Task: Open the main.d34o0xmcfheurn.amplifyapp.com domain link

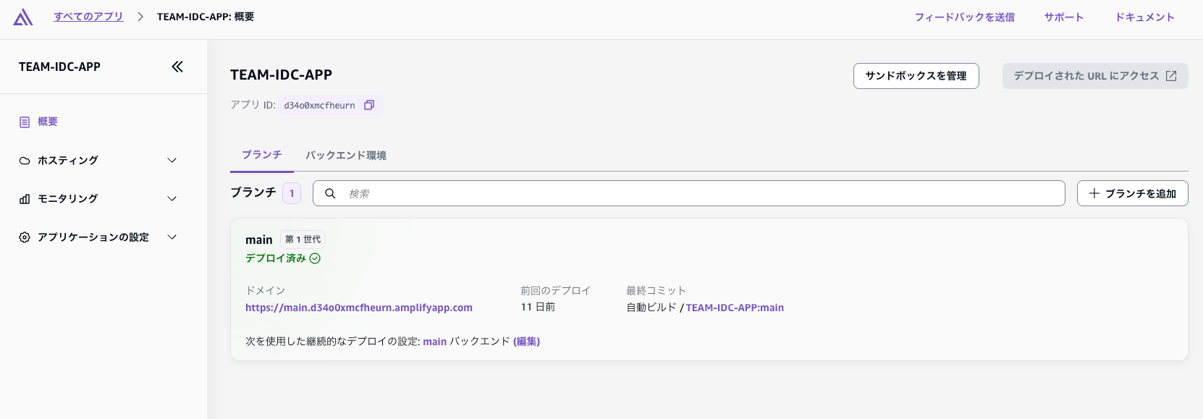Action: (359, 308)
